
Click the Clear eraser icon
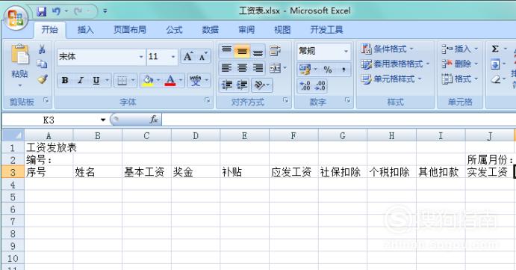pos(495,79)
